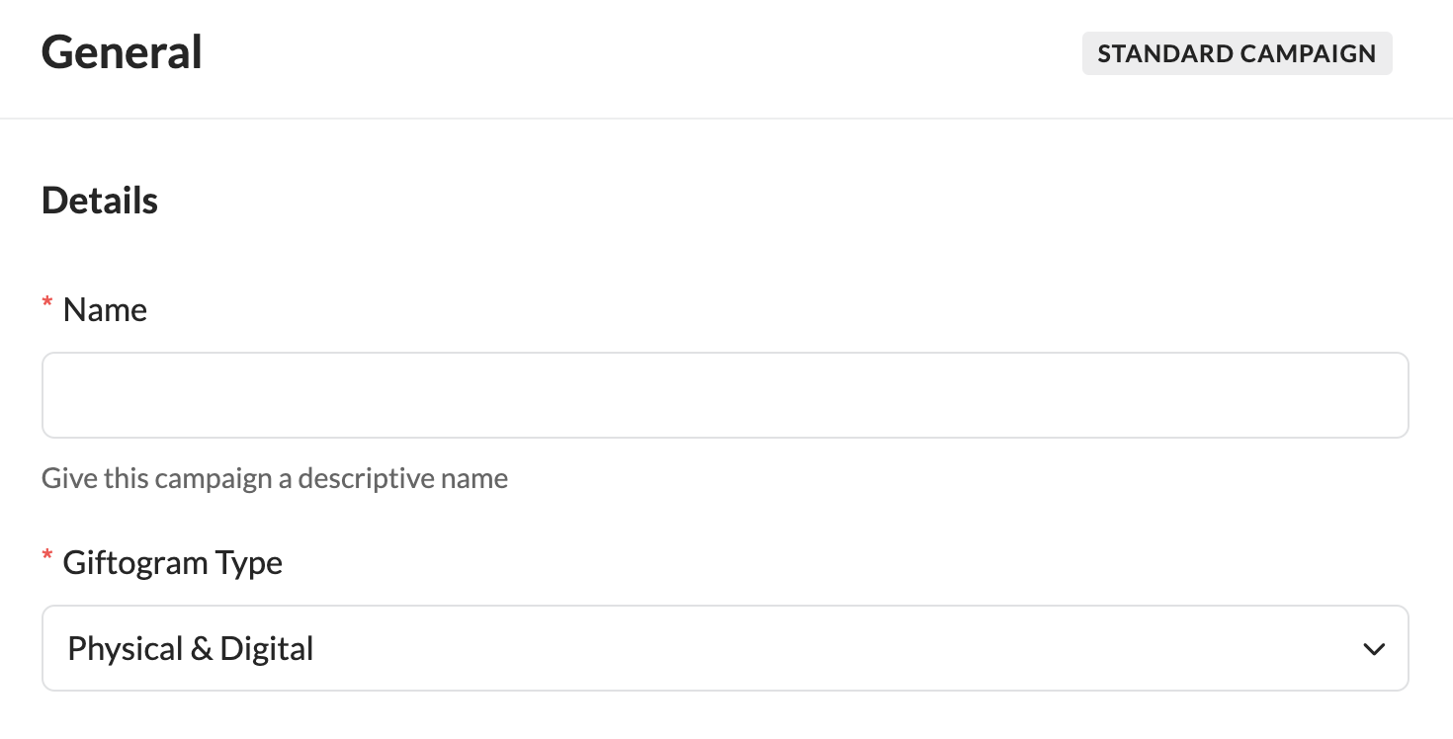Click the word 'Digital' in the dropdown
The image size is (1453, 739).
click(267, 649)
